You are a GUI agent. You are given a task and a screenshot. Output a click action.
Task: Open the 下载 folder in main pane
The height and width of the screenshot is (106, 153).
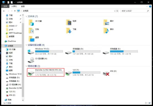tap(69, 31)
